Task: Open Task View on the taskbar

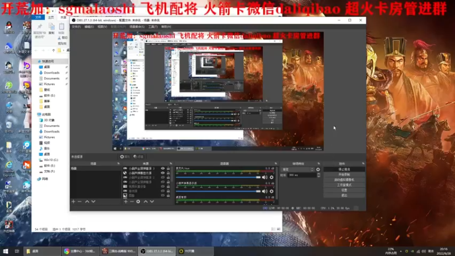Action: (17, 251)
